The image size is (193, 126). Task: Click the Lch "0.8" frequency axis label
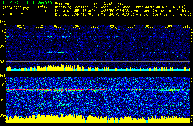coord(2,62)
